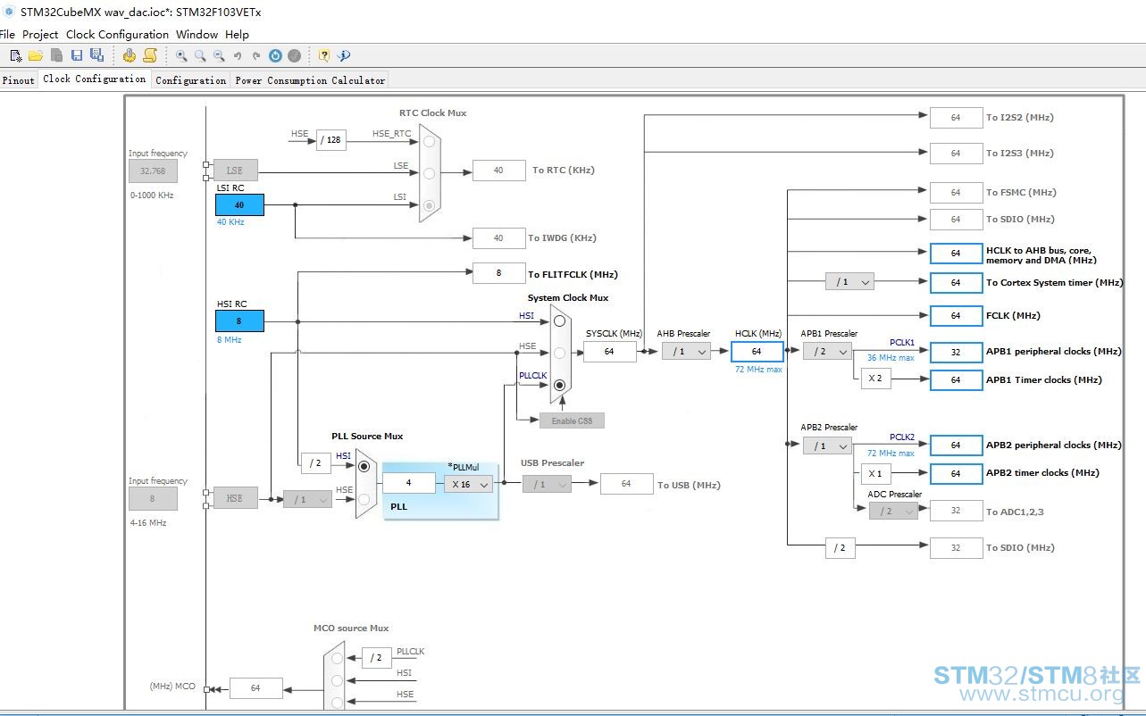Image resolution: width=1146 pixels, height=716 pixels.
Task: Open the help question mark icon
Action: 323,55
